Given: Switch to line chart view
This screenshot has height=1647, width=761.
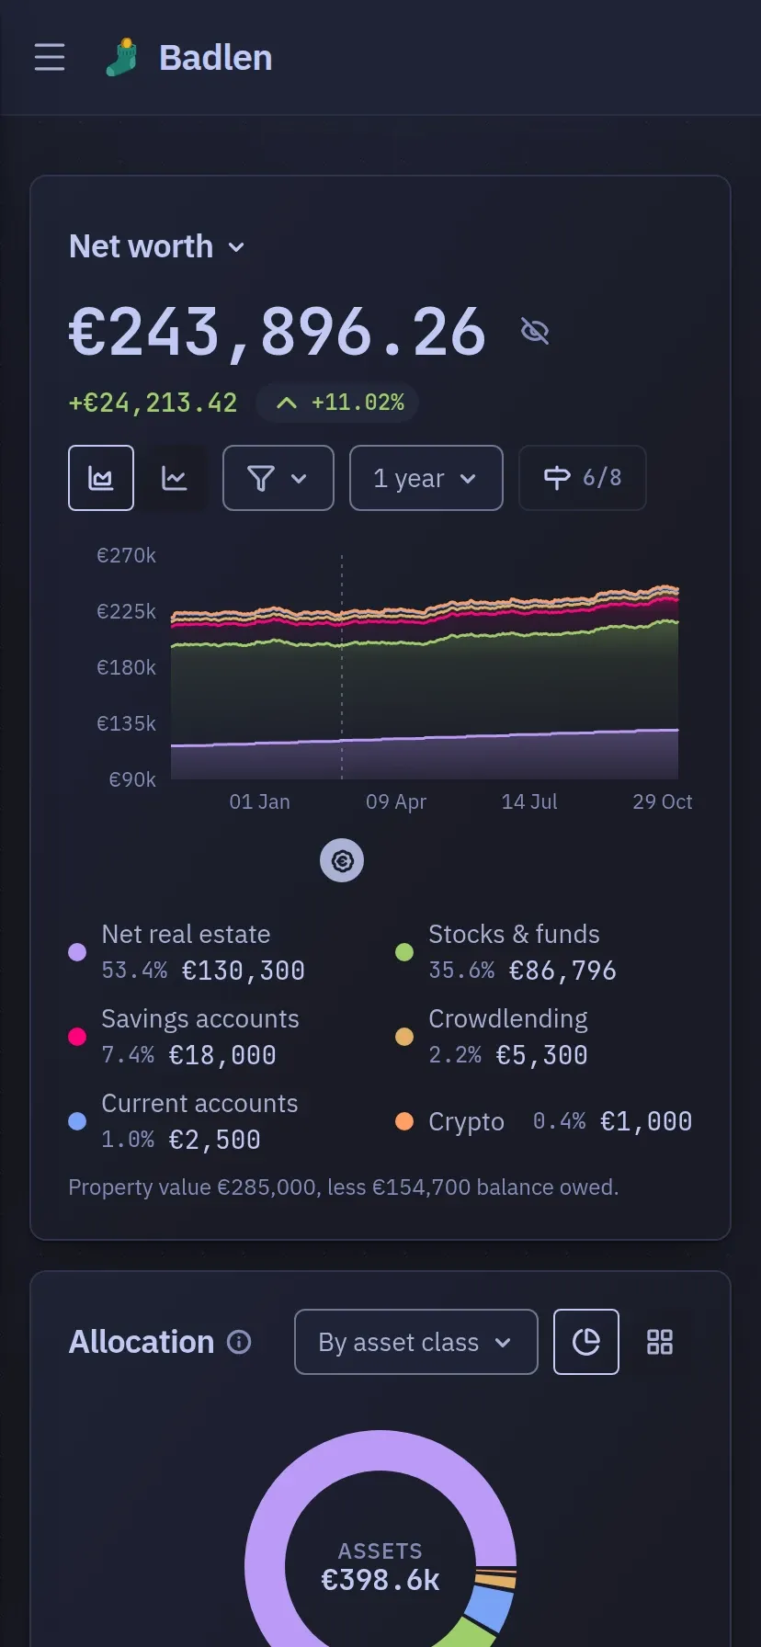Looking at the screenshot, I should tap(175, 478).
